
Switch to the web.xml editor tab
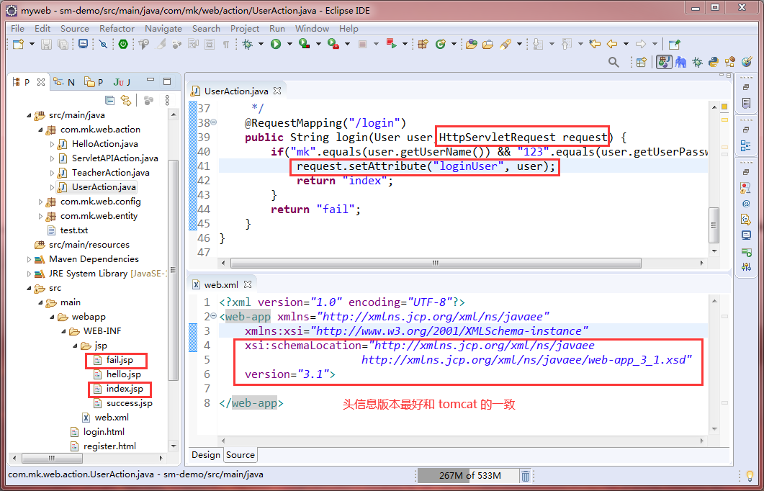(x=220, y=284)
